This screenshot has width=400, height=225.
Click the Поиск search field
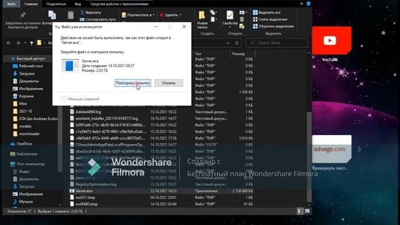[277, 43]
